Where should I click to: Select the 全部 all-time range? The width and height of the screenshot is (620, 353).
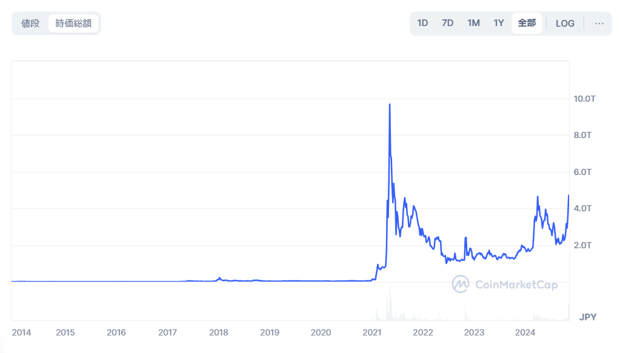click(x=527, y=24)
